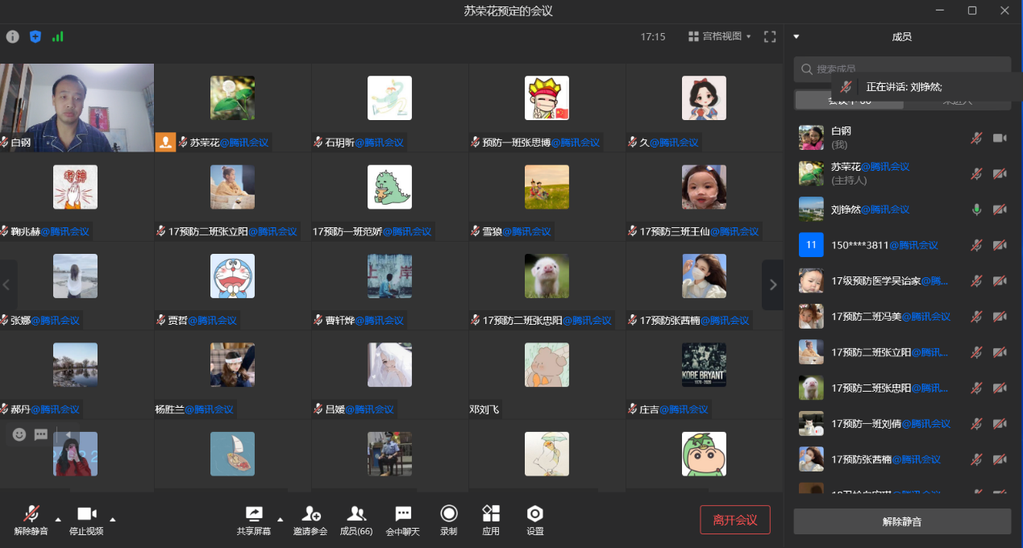Click the name label 杨胜兰@腾讯会议
The image size is (1023, 548).
coord(194,409)
